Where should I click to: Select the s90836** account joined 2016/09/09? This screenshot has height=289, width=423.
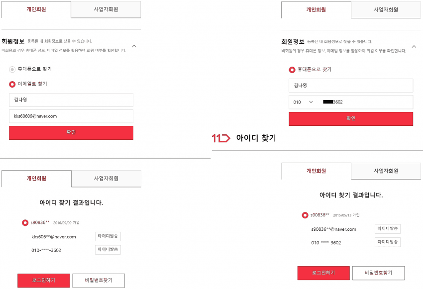pos(25,223)
